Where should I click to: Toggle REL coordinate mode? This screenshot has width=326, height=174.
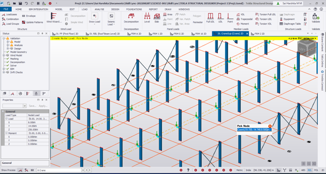(x=310, y=170)
